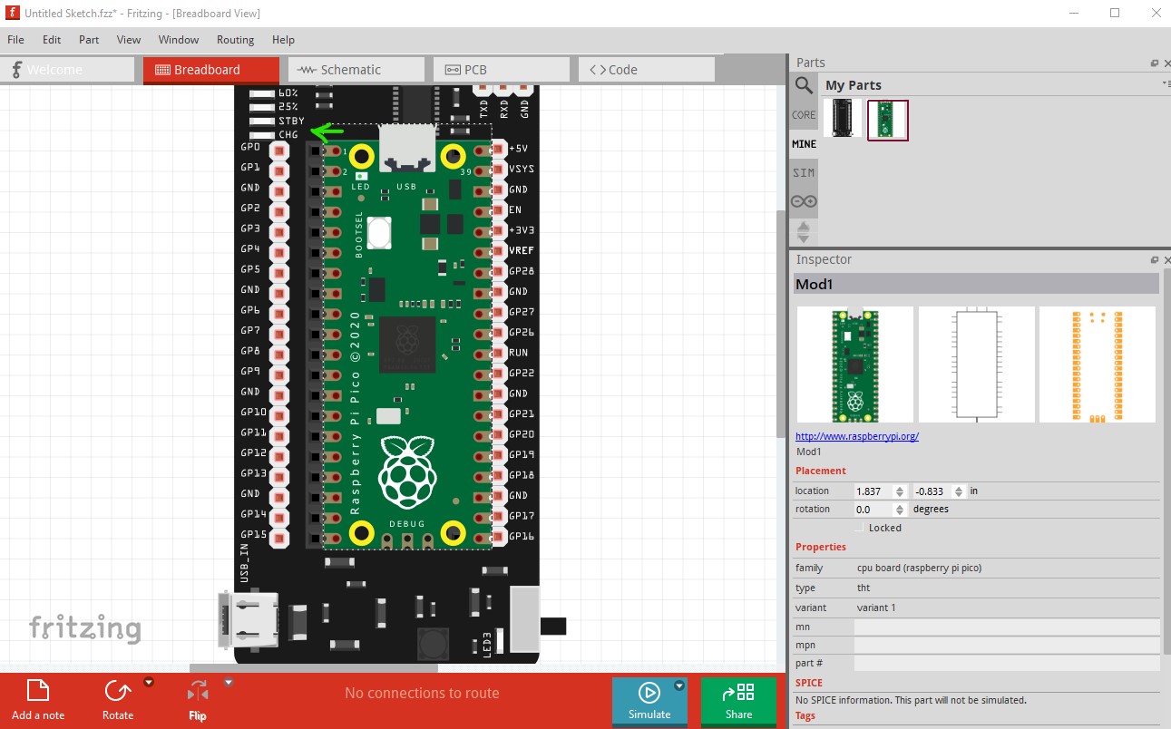Image resolution: width=1171 pixels, height=729 pixels.
Task: Click the Add a note icon
Action: (38, 692)
